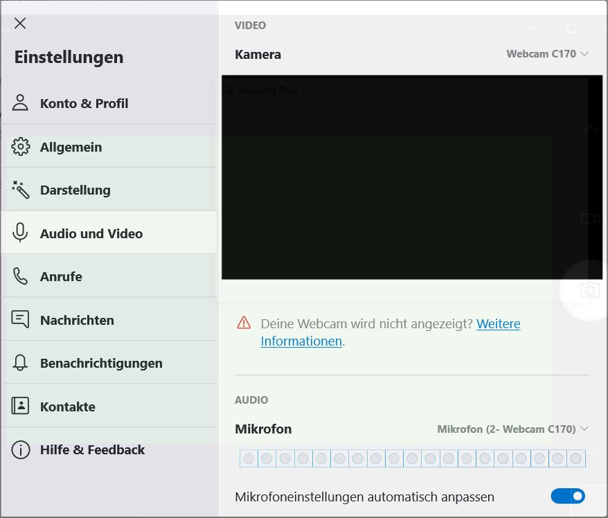The image size is (608, 518).
Task: Open the Hilfe & Feedback section
Action: (x=92, y=449)
